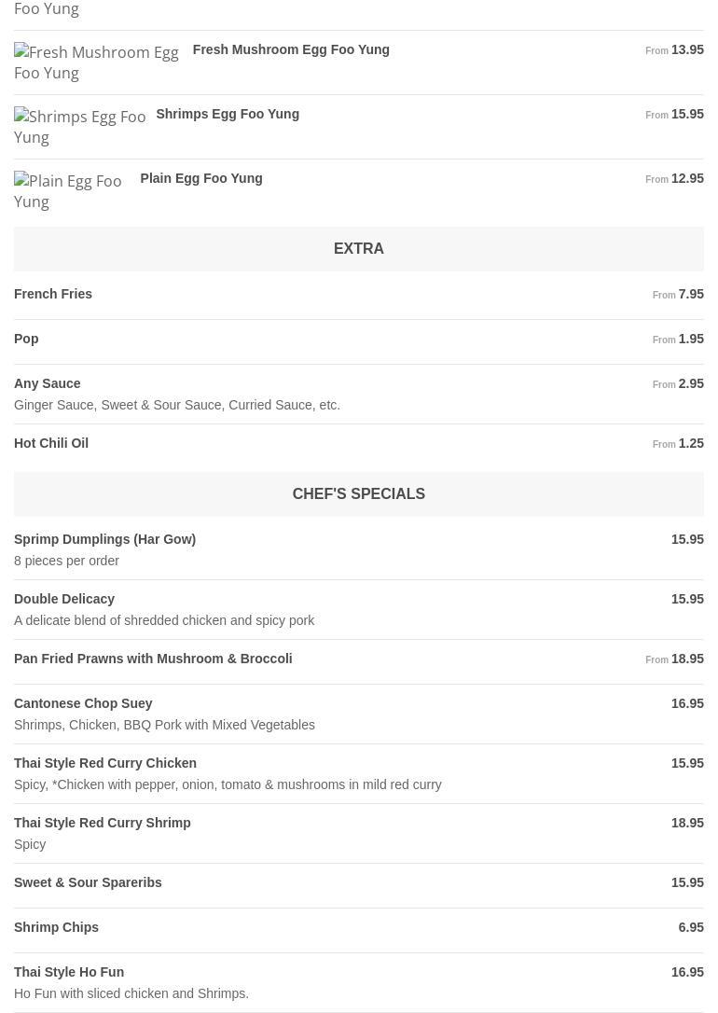Click the Sweet & Sour Spareribs item
Screen dimensions: 718x1013
pos(88,882)
